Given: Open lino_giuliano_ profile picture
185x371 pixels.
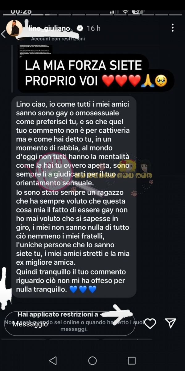Looking at the screenshot, I should pyautogui.click(x=14, y=28).
